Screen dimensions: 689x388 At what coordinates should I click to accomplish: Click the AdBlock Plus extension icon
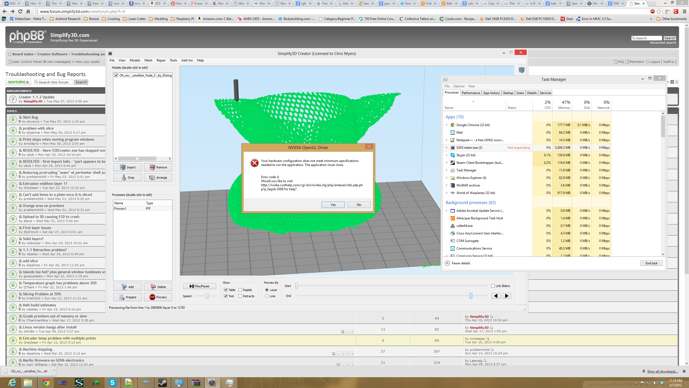coord(652,12)
